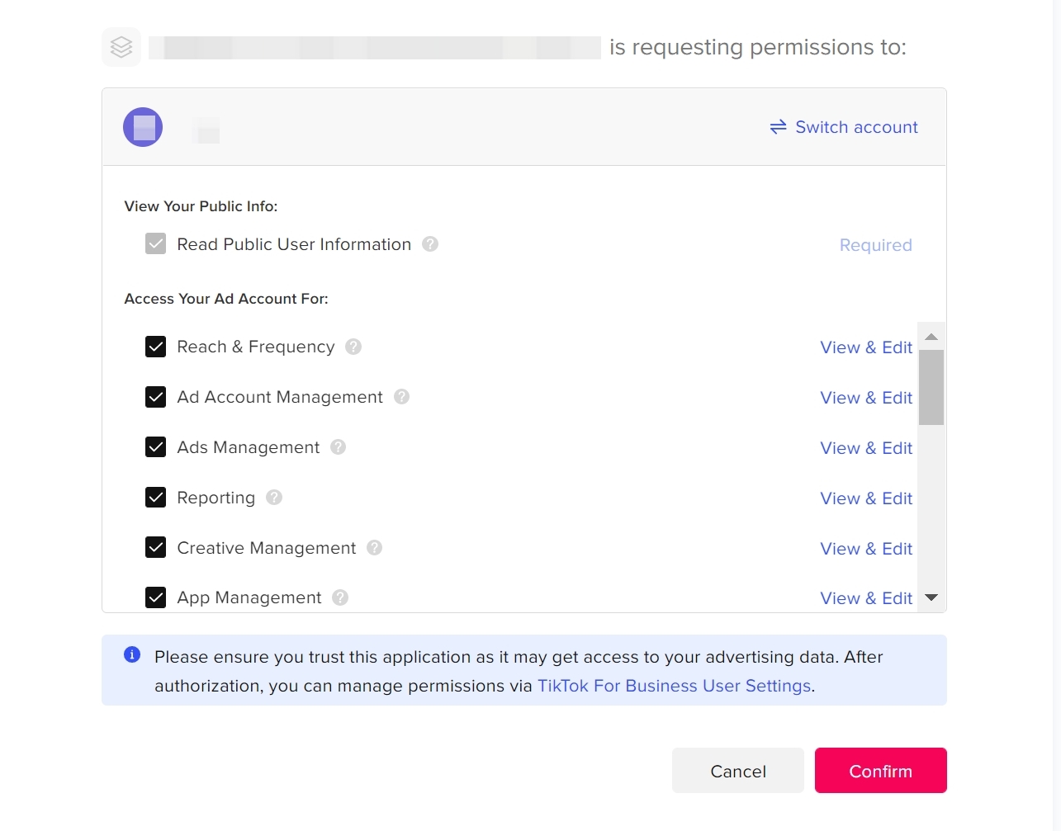This screenshot has width=1061, height=831.
Task: Uncheck Ad Account Management permission
Action: pos(155,397)
